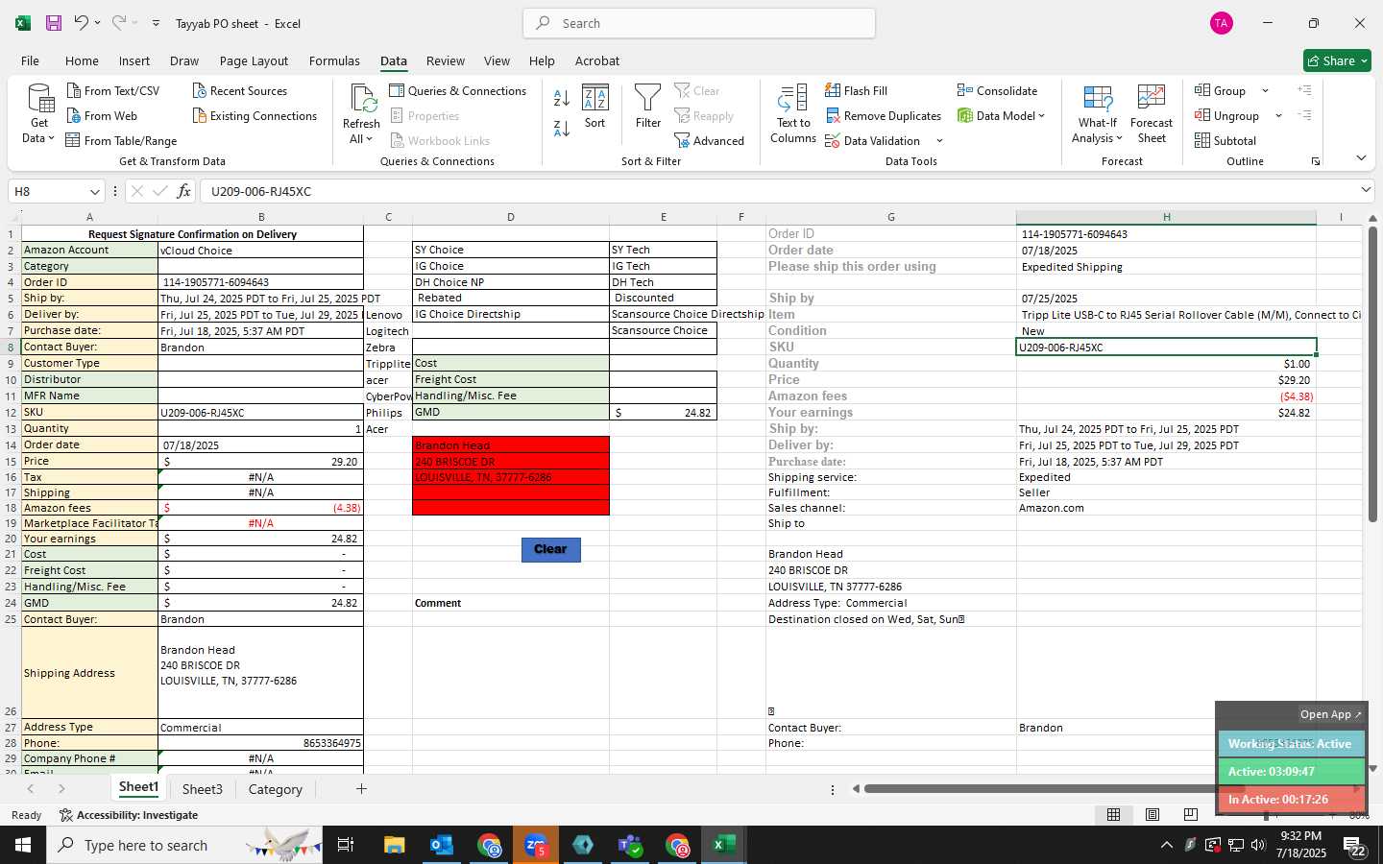The width and height of the screenshot is (1383, 864).
Task: Select Category worksheet tab
Action: (x=276, y=789)
